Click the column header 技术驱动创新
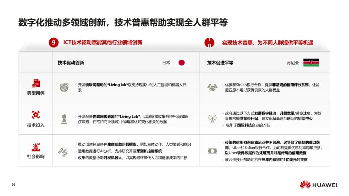Screen dimensions: 349x196 pyautogui.click(x=71, y=63)
